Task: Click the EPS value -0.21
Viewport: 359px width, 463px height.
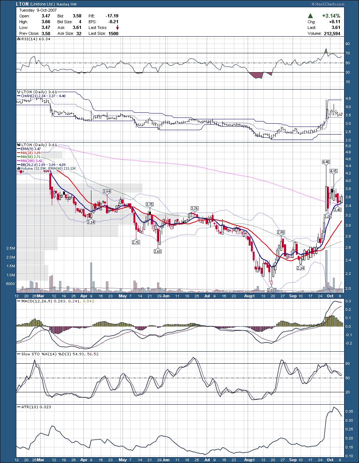Action: (114, 22)
